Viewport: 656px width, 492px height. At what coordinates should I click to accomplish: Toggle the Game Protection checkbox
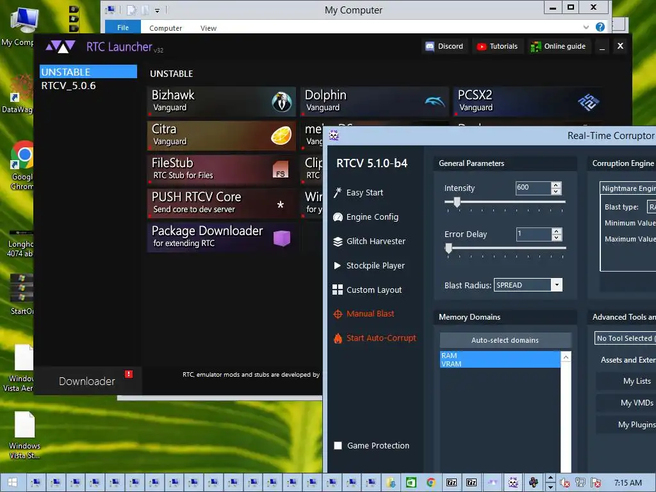[338, 446]
